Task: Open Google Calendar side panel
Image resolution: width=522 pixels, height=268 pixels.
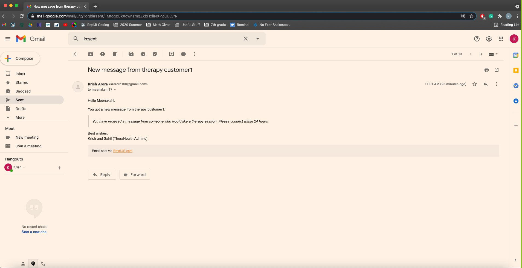Action: 516,55
